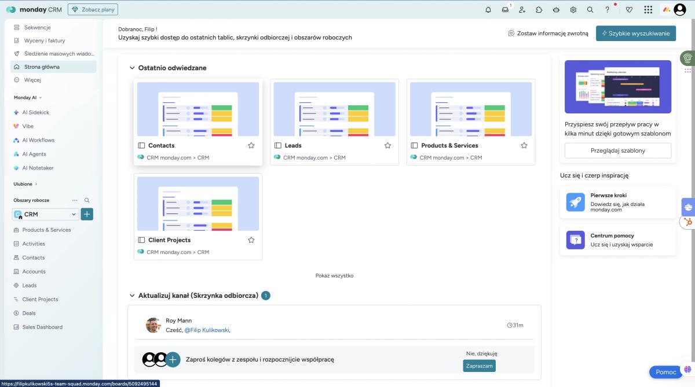695x387 pixels.
Task: Open the nine-dot product switcher grid
Action: (648, 9)
